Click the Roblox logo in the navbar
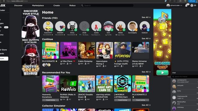Screen dimensions: 198x111 click(2, 6)
